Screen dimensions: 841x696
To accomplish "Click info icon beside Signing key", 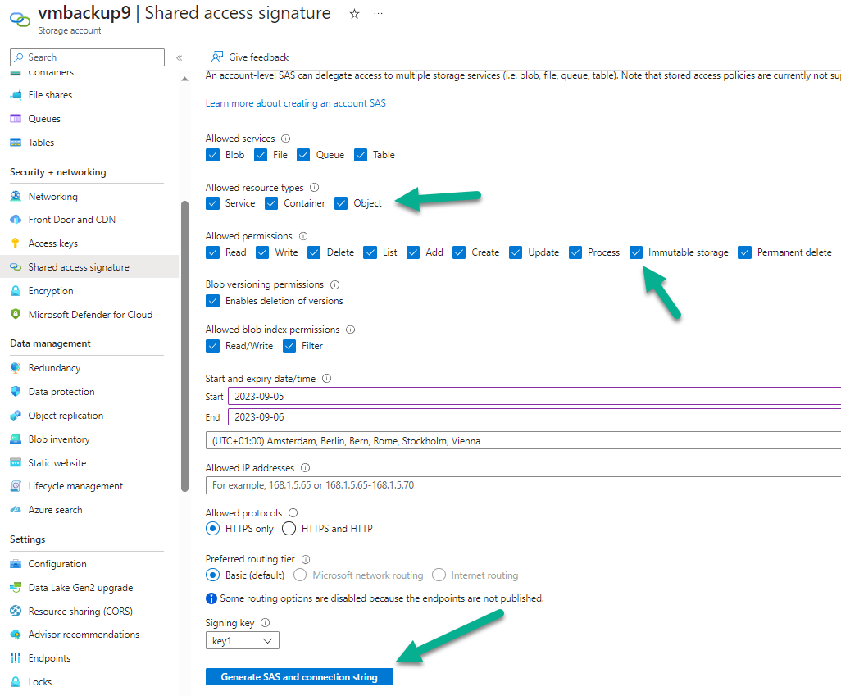I will (265, 622).
